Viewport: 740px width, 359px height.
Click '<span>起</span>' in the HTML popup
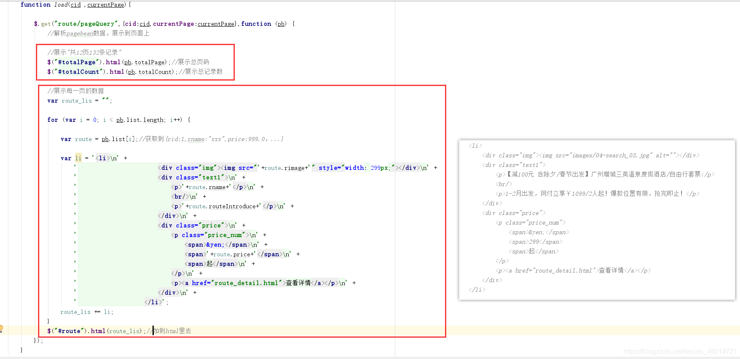coord(534,251)
